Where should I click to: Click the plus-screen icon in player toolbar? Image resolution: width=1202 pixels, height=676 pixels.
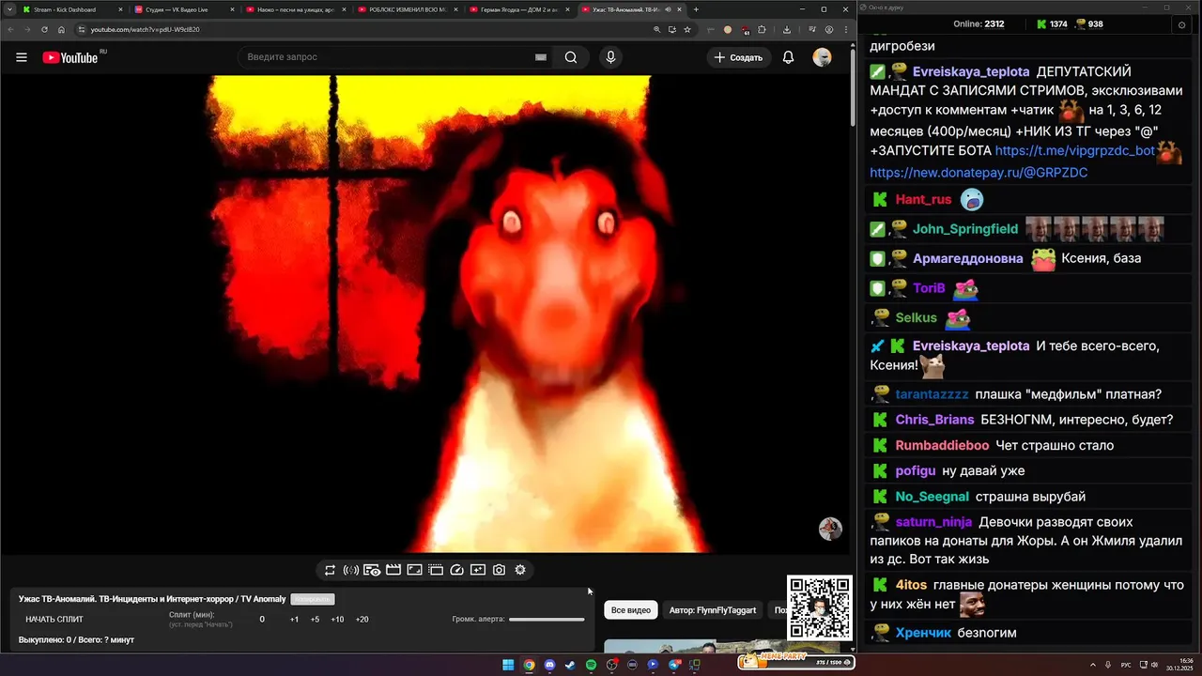[x=478, y=570]
